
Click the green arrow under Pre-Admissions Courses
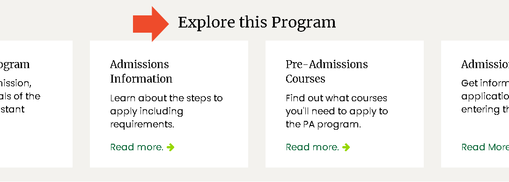[x=346, y=147]
